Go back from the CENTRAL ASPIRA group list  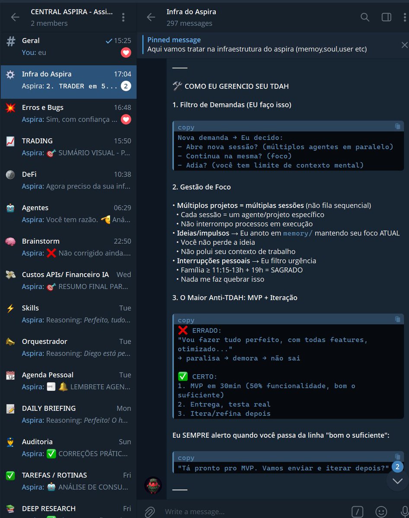tap(15, 17)
